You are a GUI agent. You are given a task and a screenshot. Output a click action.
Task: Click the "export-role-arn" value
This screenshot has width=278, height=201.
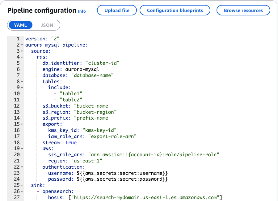(x=112, y=137)
